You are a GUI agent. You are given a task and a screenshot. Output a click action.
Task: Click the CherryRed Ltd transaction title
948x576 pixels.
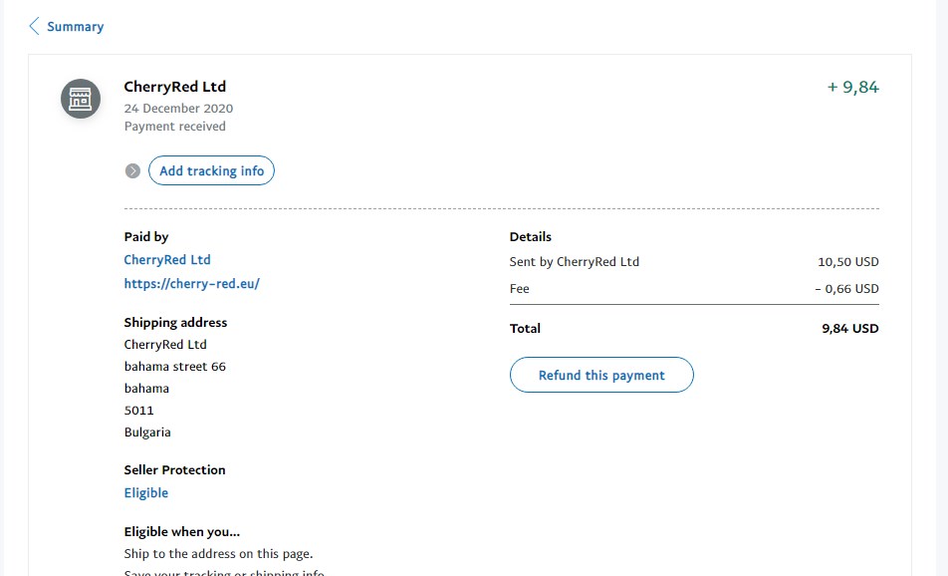point(175,87)
